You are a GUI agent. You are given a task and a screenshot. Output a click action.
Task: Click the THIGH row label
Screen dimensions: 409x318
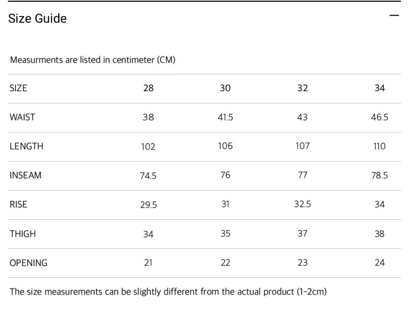23,234
